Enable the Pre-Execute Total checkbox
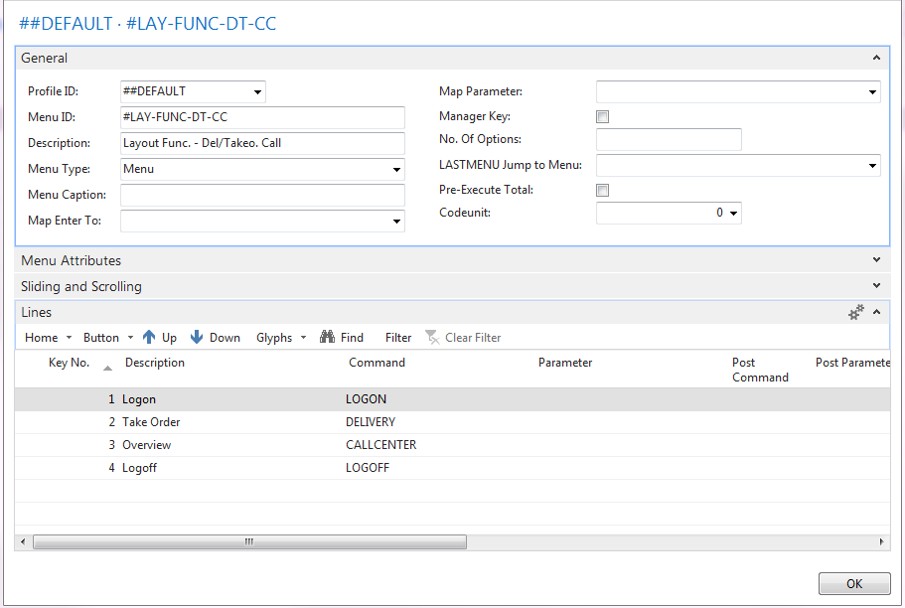Screen dimensions: 905x608 (602, 191)
